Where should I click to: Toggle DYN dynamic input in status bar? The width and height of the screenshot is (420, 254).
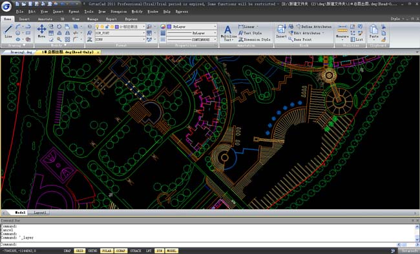point(160,251)
